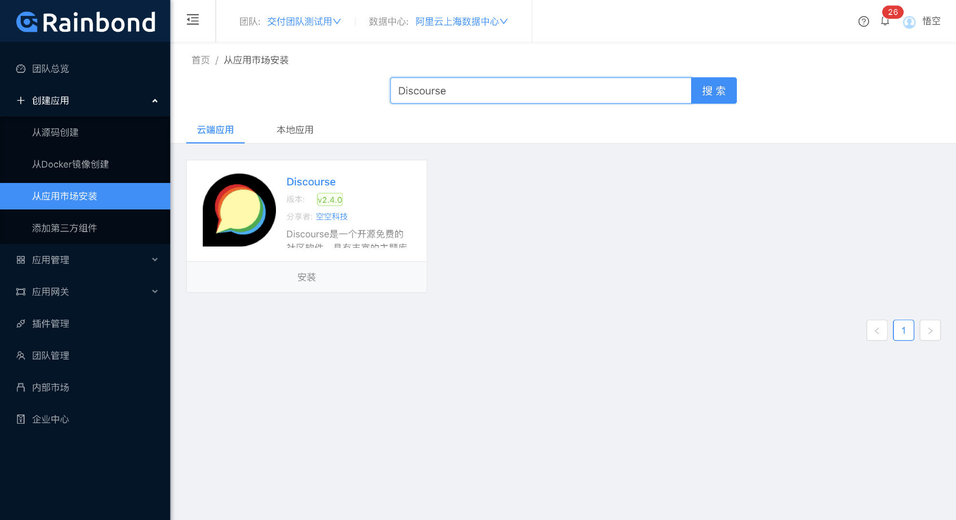Switch to the 本地应用 tab
Screen dimensions: 956x520
(295, 130)
